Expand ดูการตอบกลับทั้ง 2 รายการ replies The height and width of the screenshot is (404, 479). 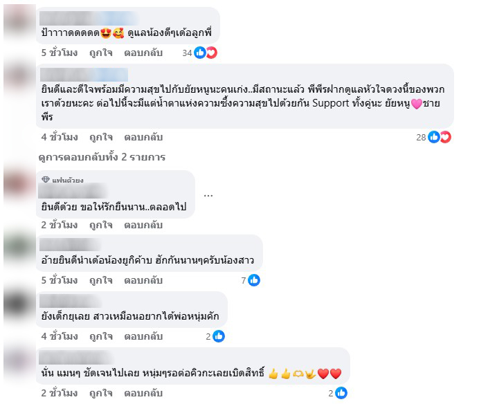tap(102, 157)
